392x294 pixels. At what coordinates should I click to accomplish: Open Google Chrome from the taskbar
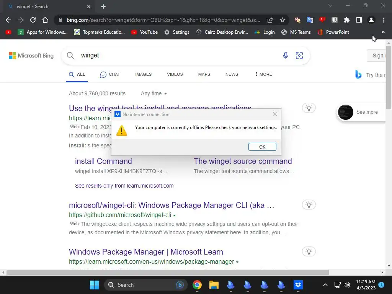point(197,285)
